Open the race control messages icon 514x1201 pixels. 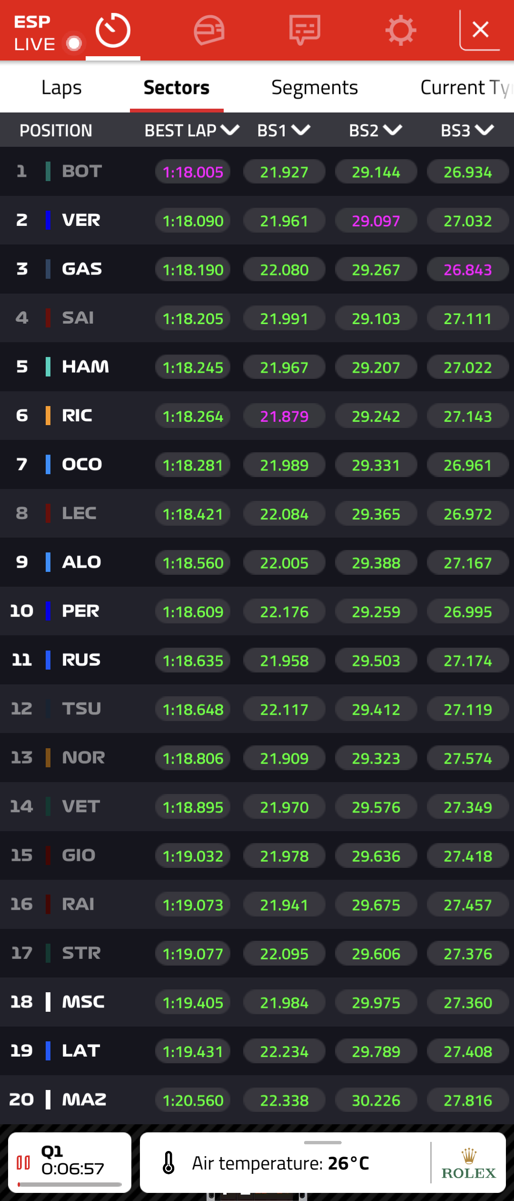click(x=305, y=31)
